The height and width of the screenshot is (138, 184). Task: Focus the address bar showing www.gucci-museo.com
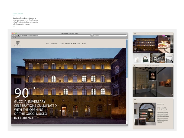55,35
